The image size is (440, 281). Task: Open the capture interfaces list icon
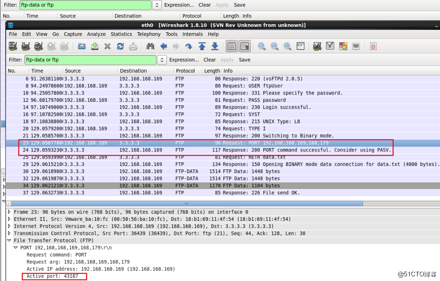coord(13,46)
